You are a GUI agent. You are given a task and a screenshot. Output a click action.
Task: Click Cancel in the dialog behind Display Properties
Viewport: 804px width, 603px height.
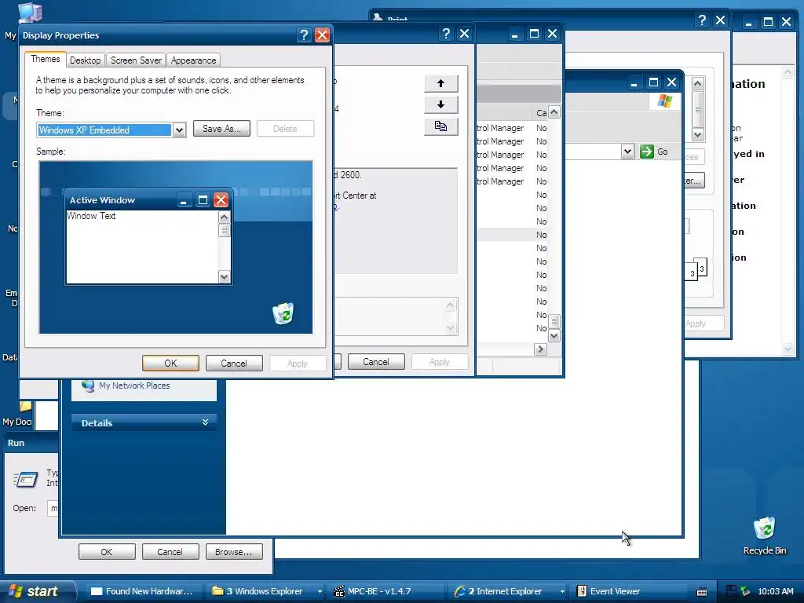(376, 362)
